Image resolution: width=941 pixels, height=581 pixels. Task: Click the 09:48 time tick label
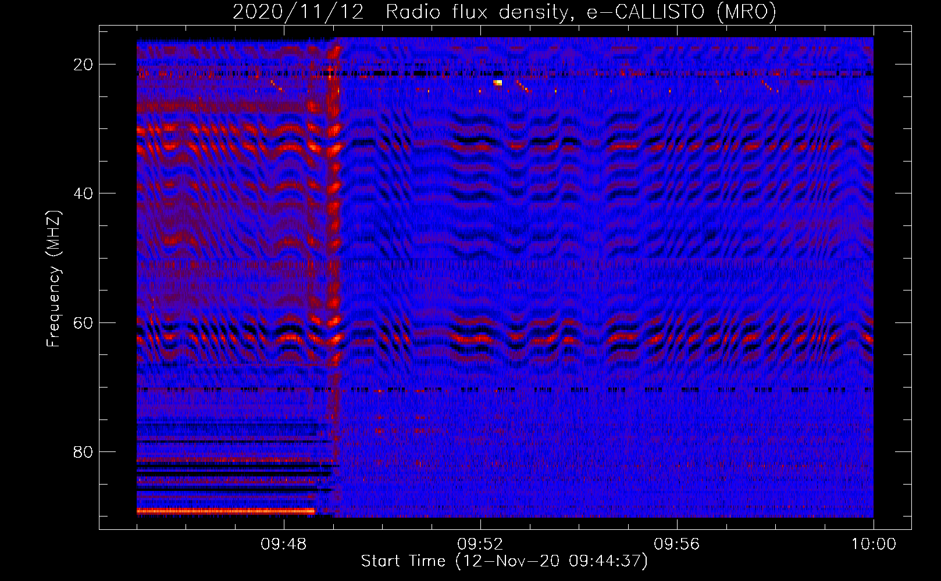[x=284, y=544]
